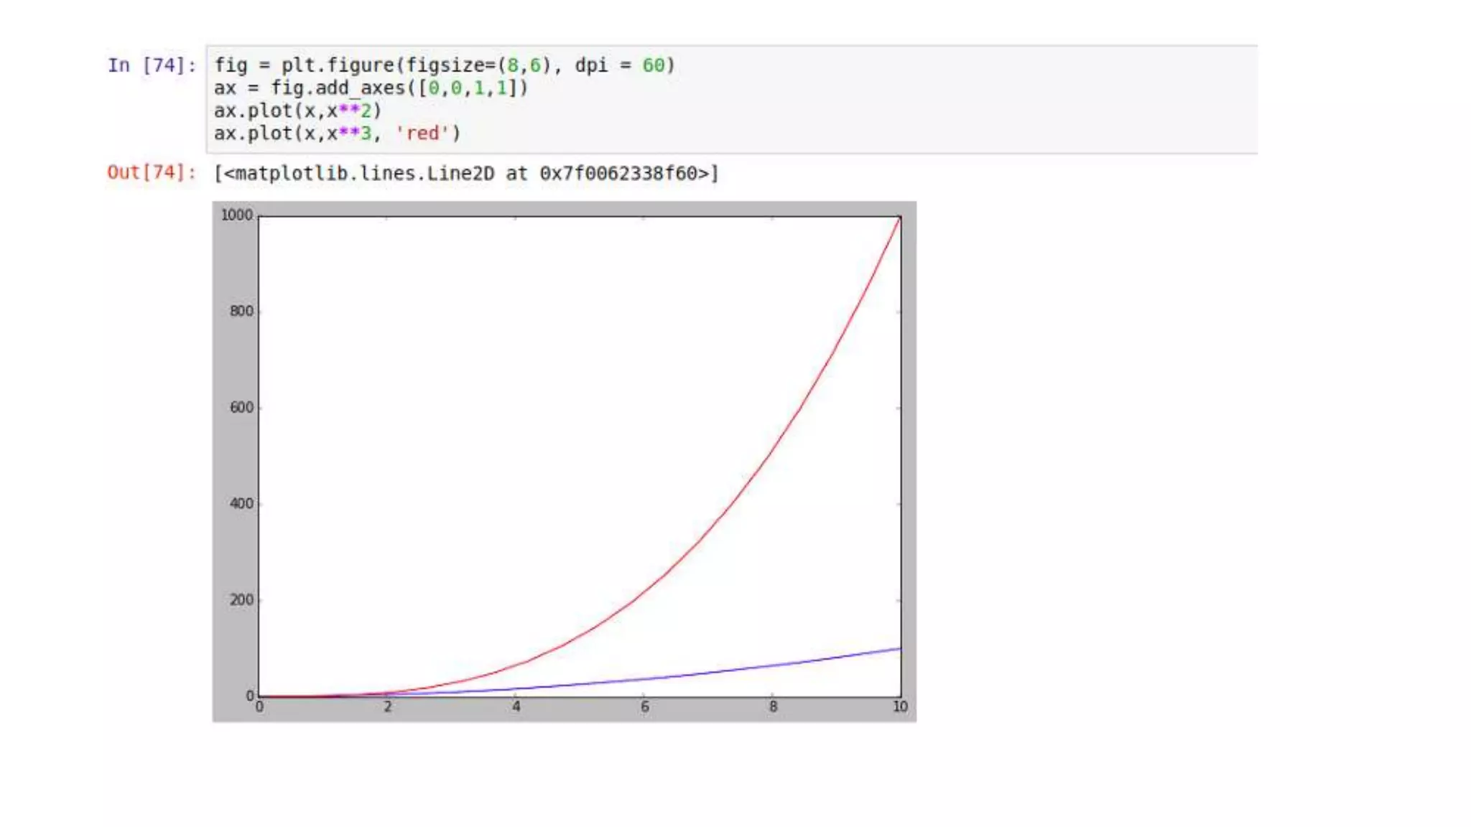
Task: Click the 8 x-axis tick label
Action: (773, 707)
